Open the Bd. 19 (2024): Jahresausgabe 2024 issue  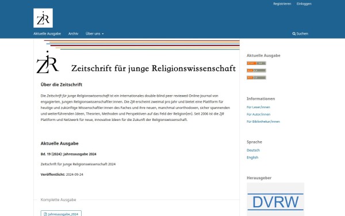tap(68, 154)
